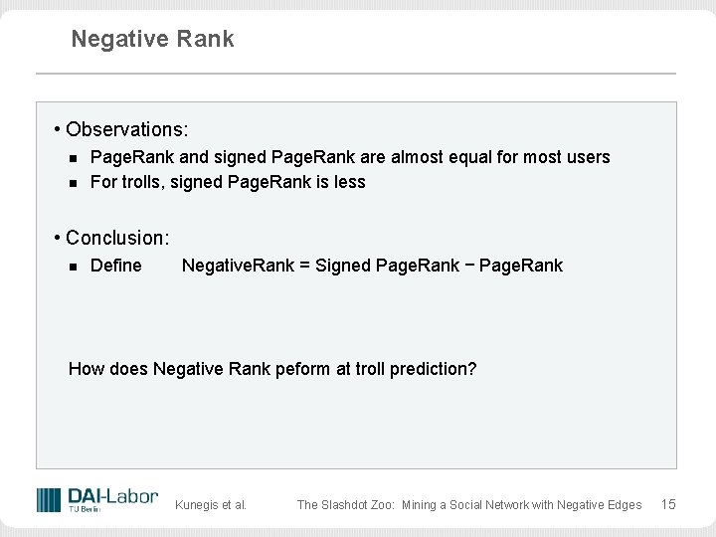Click the "For trolls, signed Page.Rank is less" line
Image resolution: width=716 pixels, height=537 pixels.
[x=228, y=182]
